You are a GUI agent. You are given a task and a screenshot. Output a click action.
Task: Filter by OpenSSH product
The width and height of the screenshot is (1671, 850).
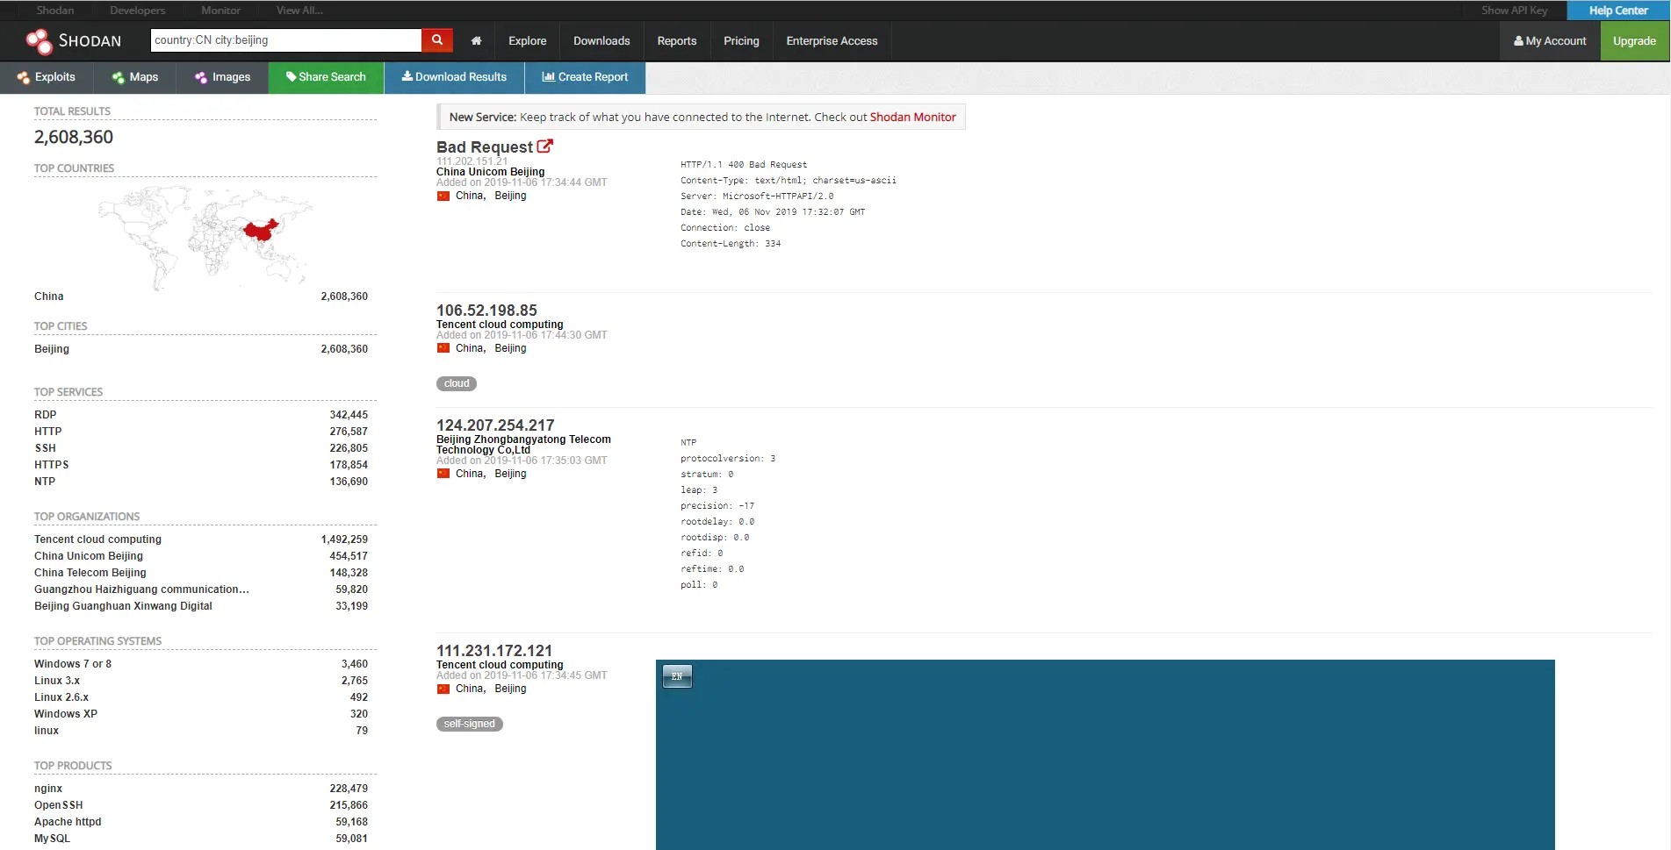tap(59, 805)
